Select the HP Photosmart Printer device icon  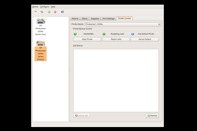coord(40,43)
